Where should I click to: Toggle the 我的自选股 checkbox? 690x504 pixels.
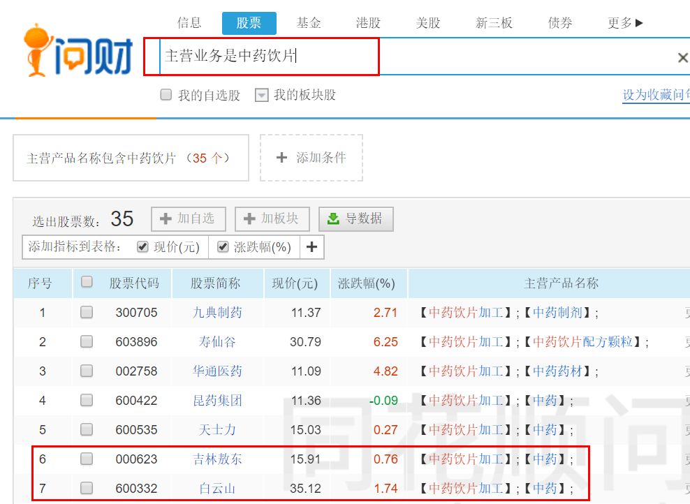pyautogui.click(x=166, y=94)
